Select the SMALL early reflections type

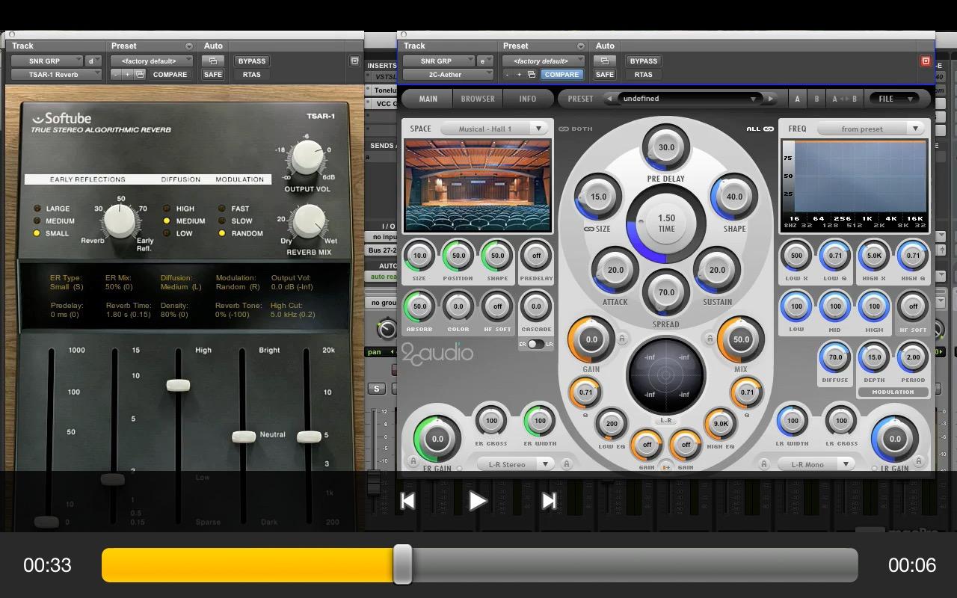36,233
